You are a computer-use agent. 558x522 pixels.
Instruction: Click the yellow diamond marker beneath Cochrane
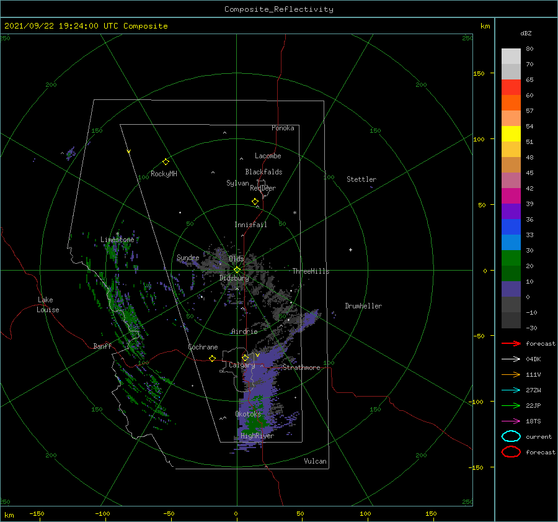[212, 358]
